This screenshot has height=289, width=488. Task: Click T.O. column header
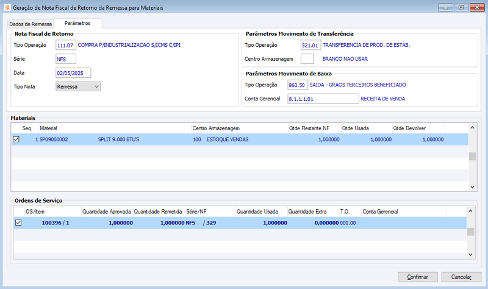click(350, 211)
